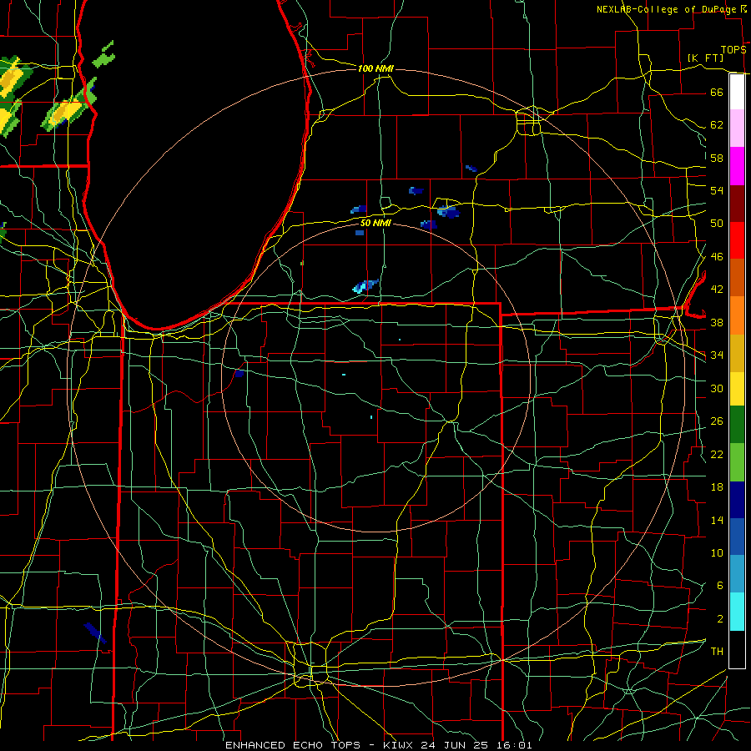Select the '14' scale label
The image size is (751, 751).
[x=717, y=520]
